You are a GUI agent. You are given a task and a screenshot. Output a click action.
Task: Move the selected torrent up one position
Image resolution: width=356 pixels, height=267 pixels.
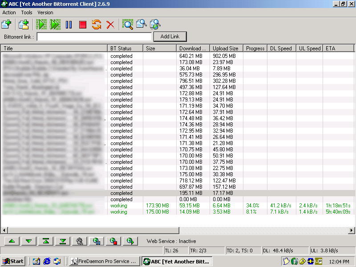12,241
